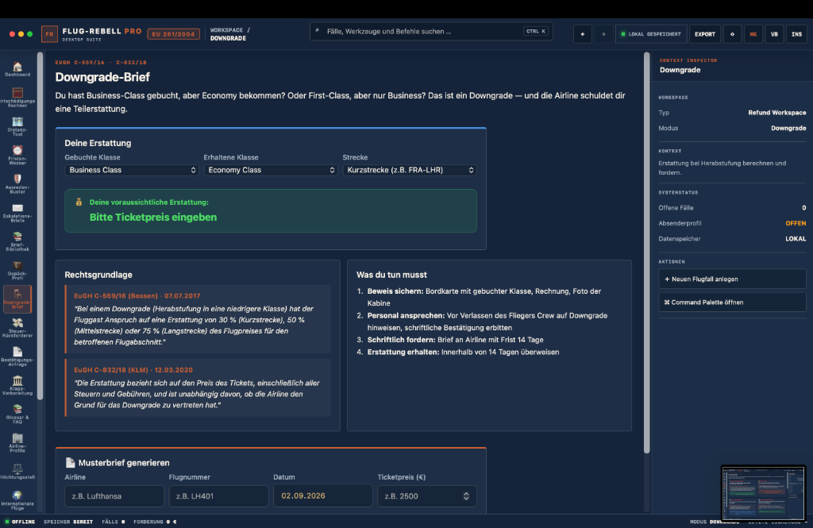
Task: Open the Entschädigungs-Rechner tool
Action: (17, 98)
